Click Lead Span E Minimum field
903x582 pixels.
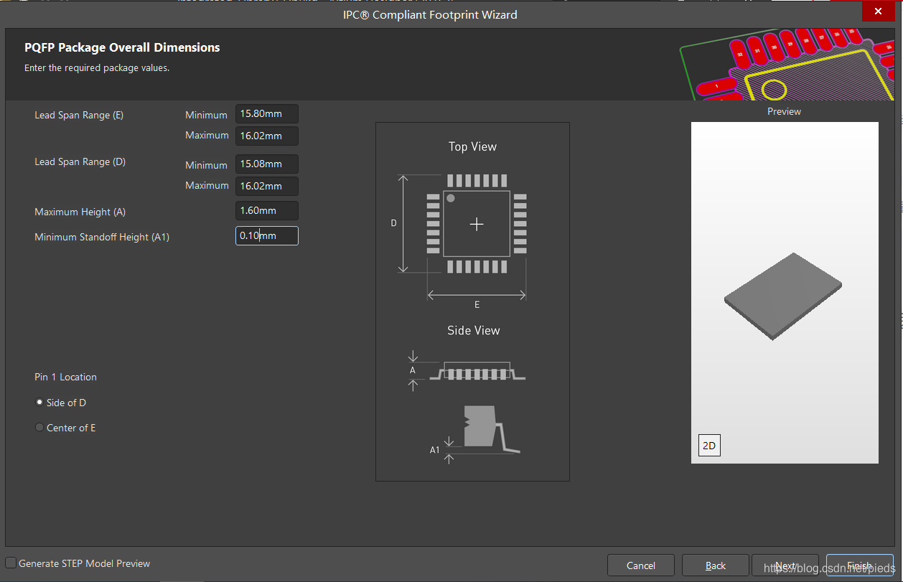click(x=266, y=114)
